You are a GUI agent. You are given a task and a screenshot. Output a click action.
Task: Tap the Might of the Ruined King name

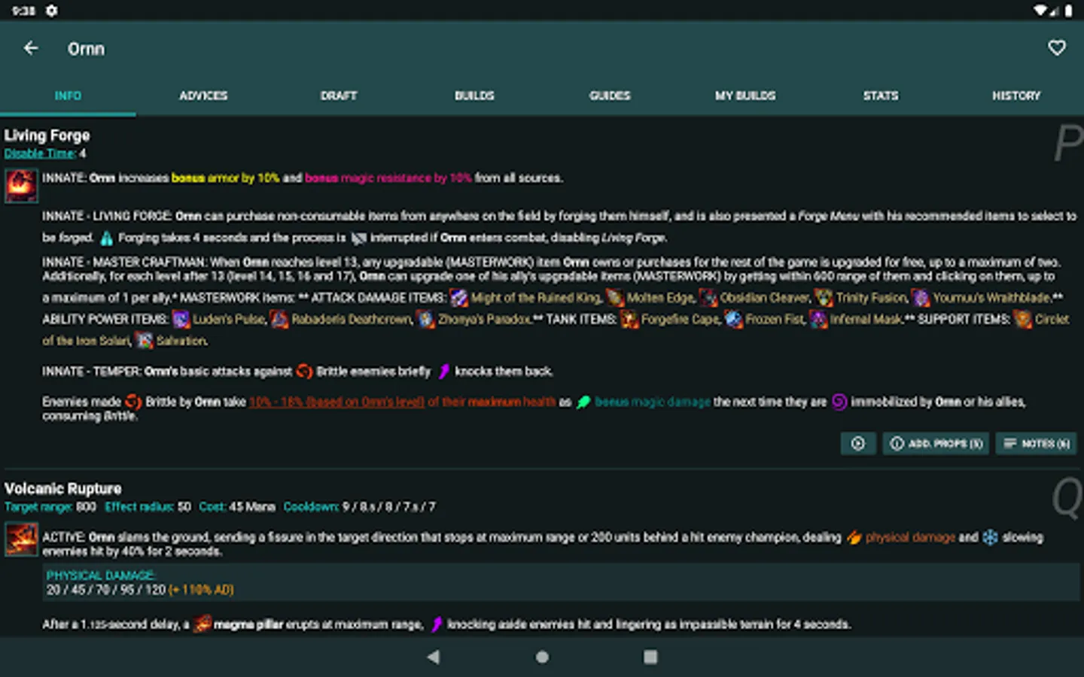point(536,298)
